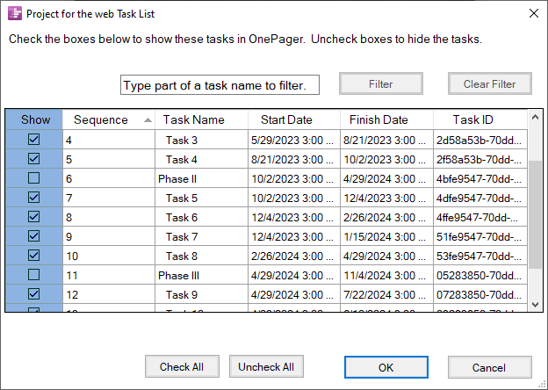548x390 pixels.
Task: Click the Uncheck All button
Action: click(x=266, y=366)
